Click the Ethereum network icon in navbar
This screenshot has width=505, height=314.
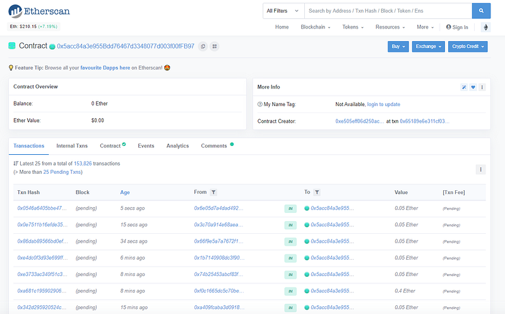(485, 27)
